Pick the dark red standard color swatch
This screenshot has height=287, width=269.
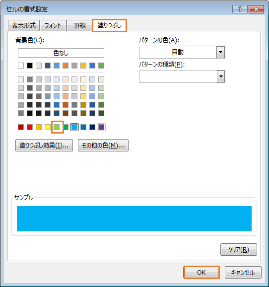pos(21,127)
